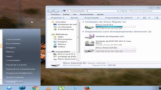Click the Música library icon
Screen dimensions: 161x90
[x=55, y=44]
